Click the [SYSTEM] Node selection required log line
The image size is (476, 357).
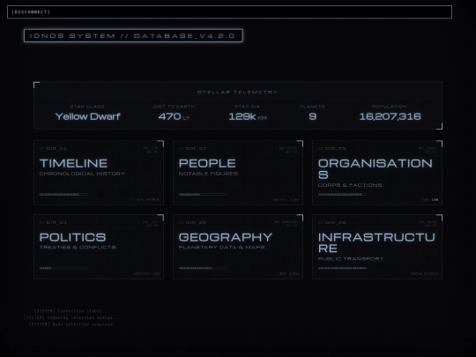(x=71, y=324)
